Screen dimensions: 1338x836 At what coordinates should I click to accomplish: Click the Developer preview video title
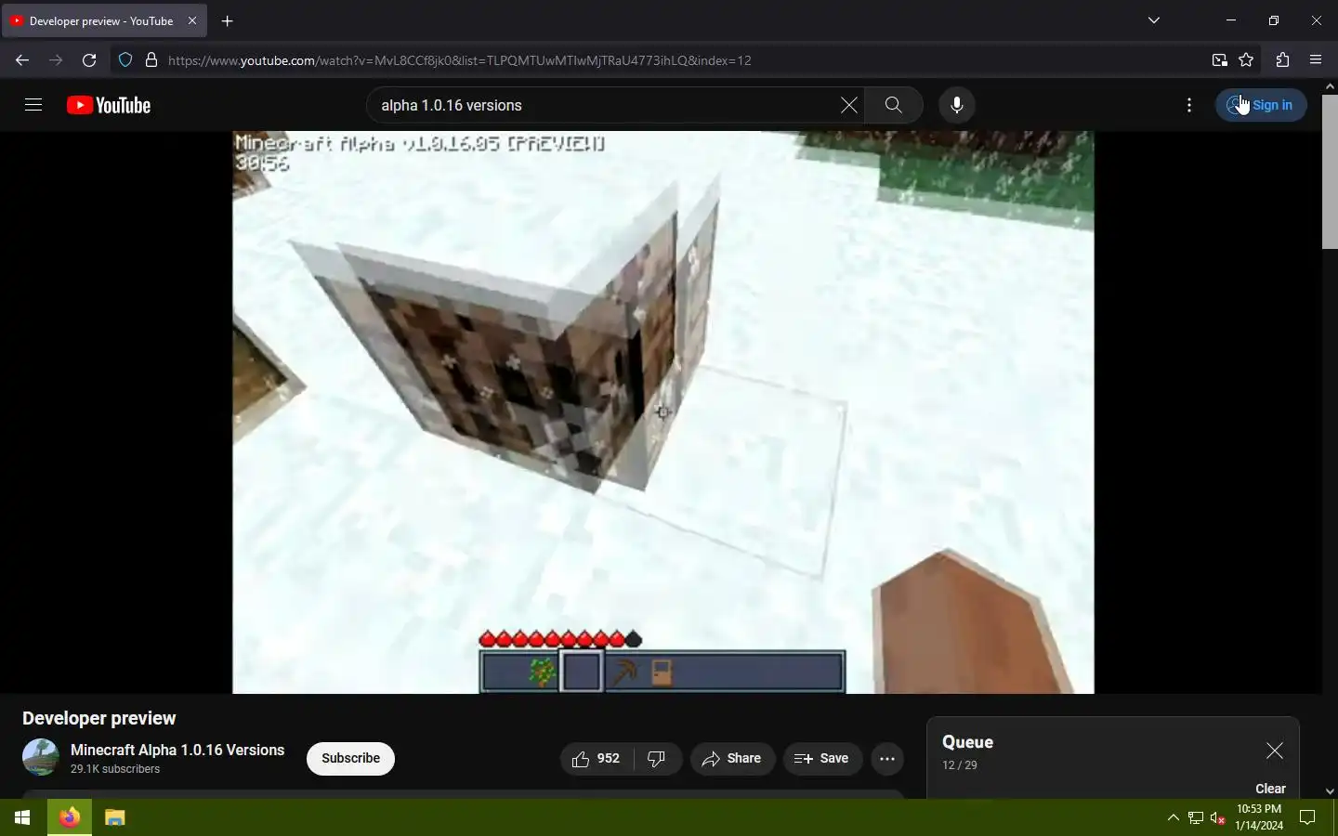coord(99,718)
